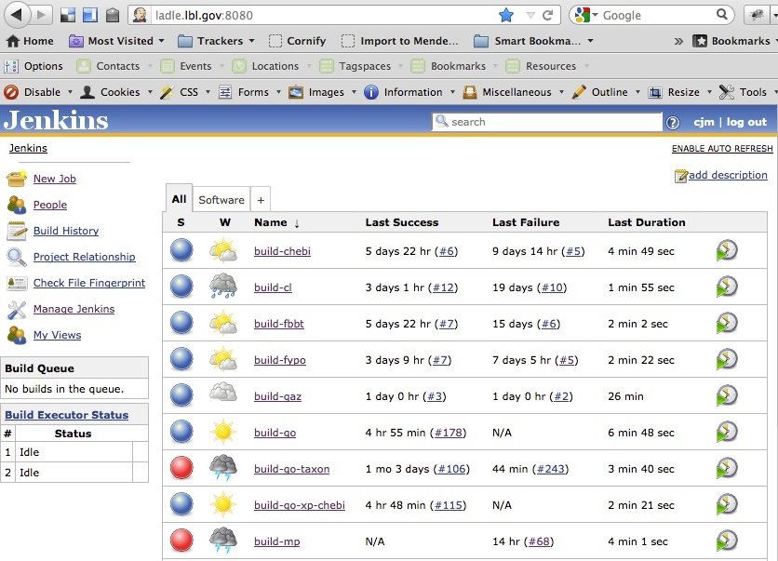The height and width of the screenshot is (561, 778).
Task: Click the Check File Fingerprint icon
Action: 17,283
